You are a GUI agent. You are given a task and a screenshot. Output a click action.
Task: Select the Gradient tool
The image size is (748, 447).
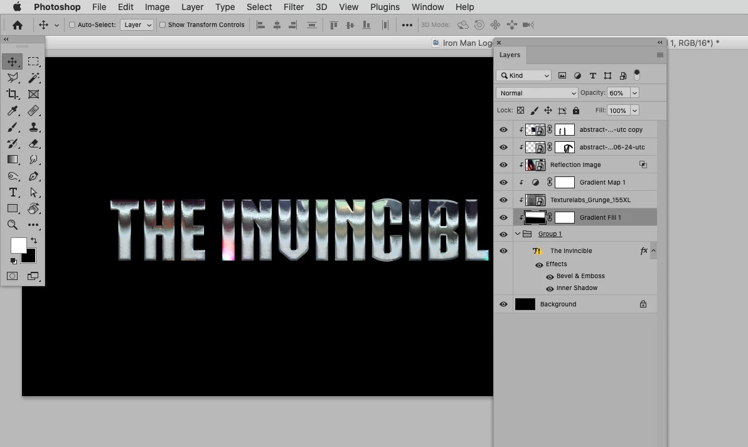pyautogui.click(x=13, y=159)
